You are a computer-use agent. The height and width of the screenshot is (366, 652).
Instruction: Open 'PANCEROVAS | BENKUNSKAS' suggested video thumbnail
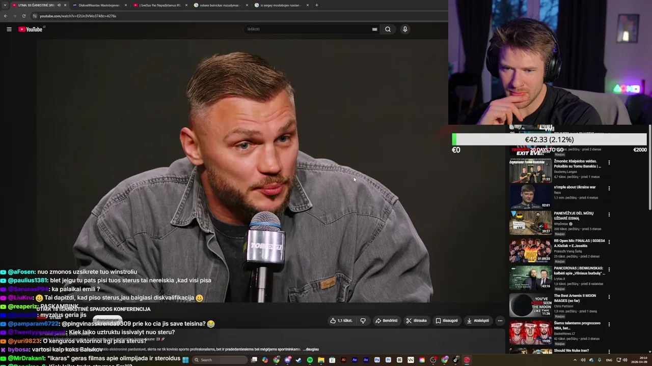click(530, 278)
